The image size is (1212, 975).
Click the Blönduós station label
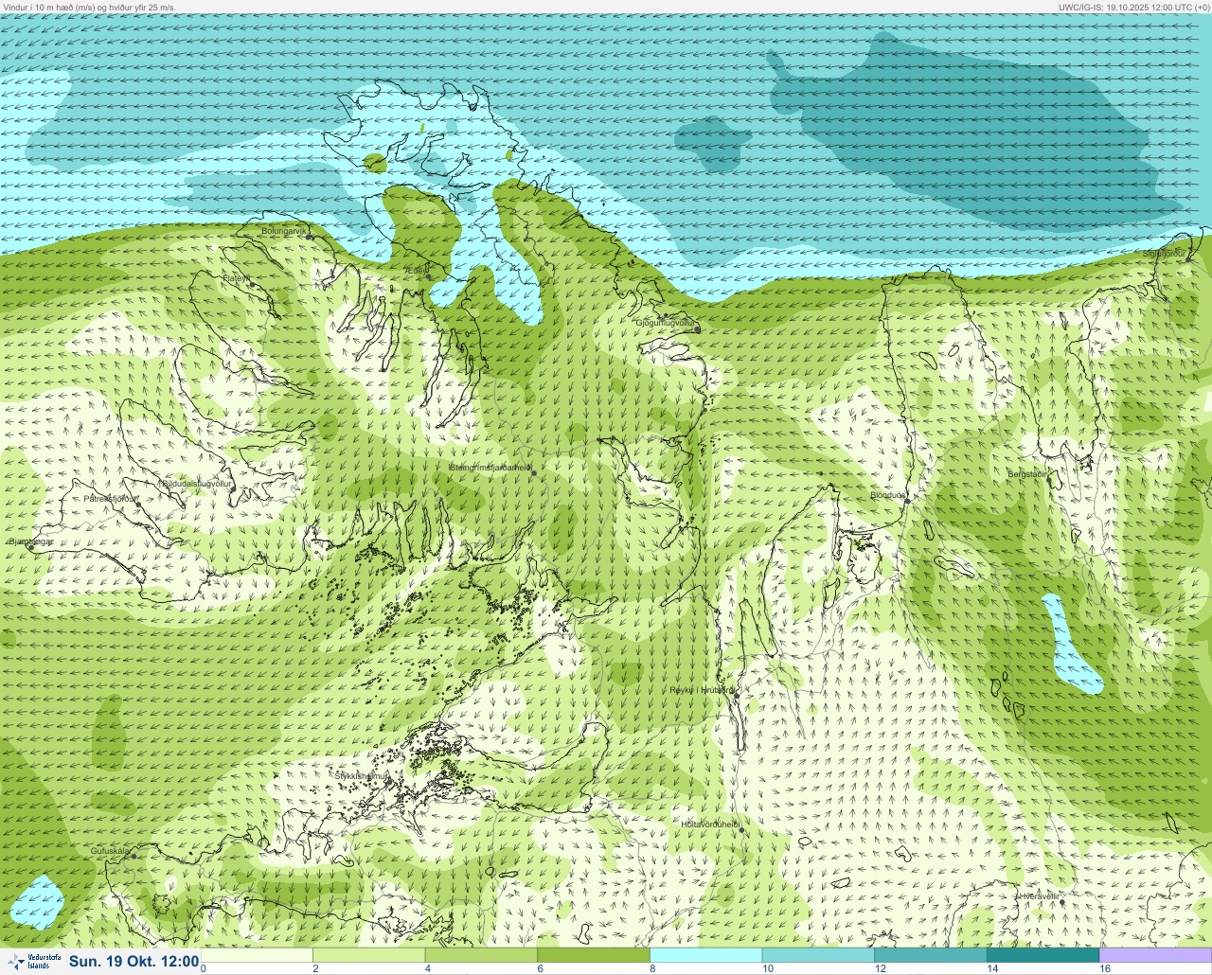tap(888, 495)
